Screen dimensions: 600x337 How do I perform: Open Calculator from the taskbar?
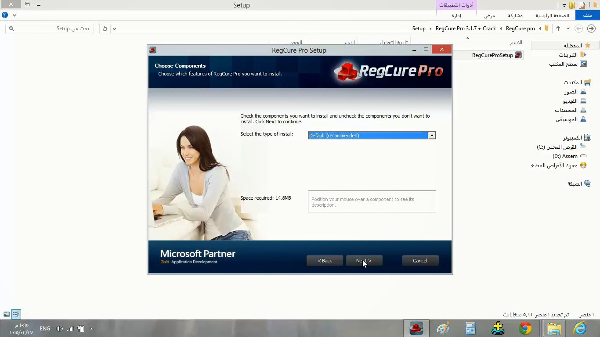pyautogui.click(x=470, y=328)
